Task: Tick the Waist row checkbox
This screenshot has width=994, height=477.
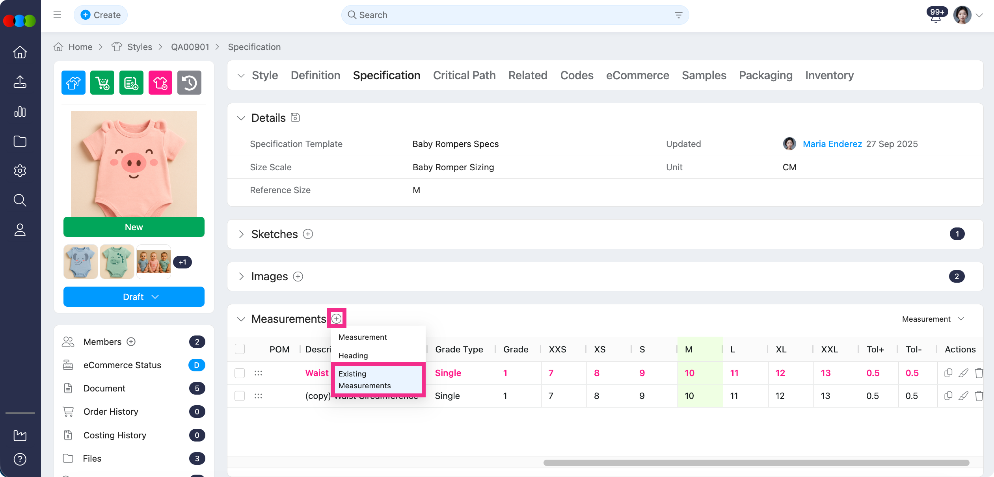Action: [x=240, y=373]
